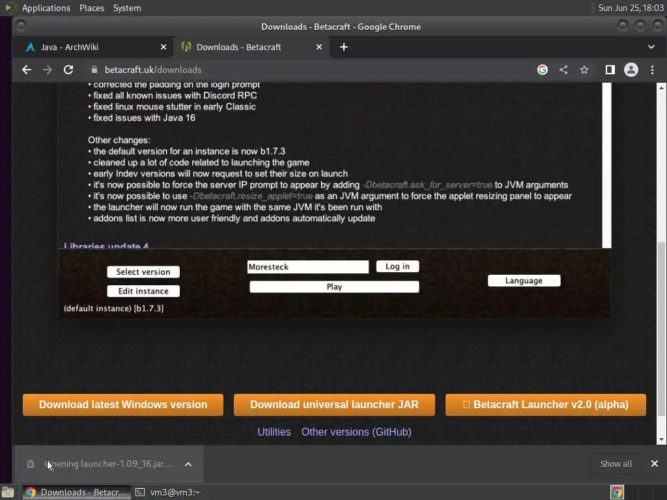Screen dimensions: 667x500
Task: Click page scrollbar down arrow
Action: (661, 439)
